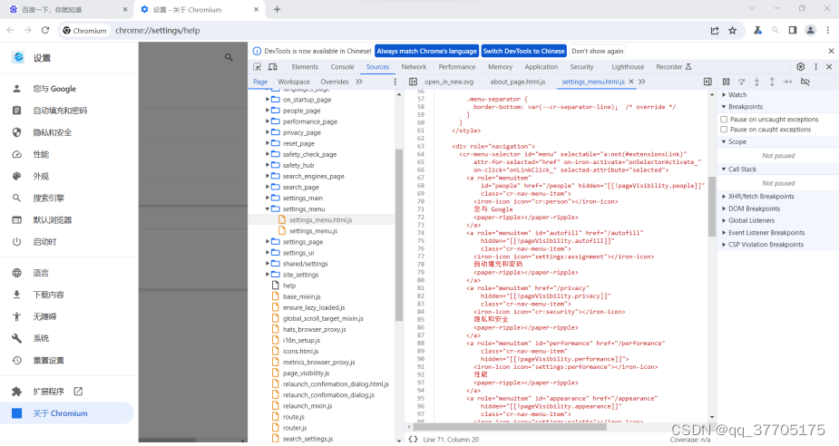Bookmark this page with the star icon
Image resolution: width=839 pixels, height=446 pixels.
(733, 31)
